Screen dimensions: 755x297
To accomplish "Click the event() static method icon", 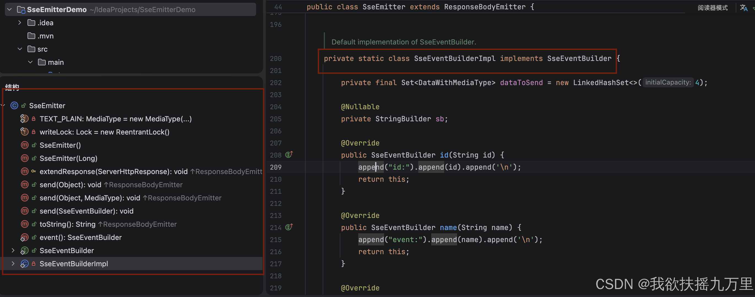I will (x=24, y=237).
